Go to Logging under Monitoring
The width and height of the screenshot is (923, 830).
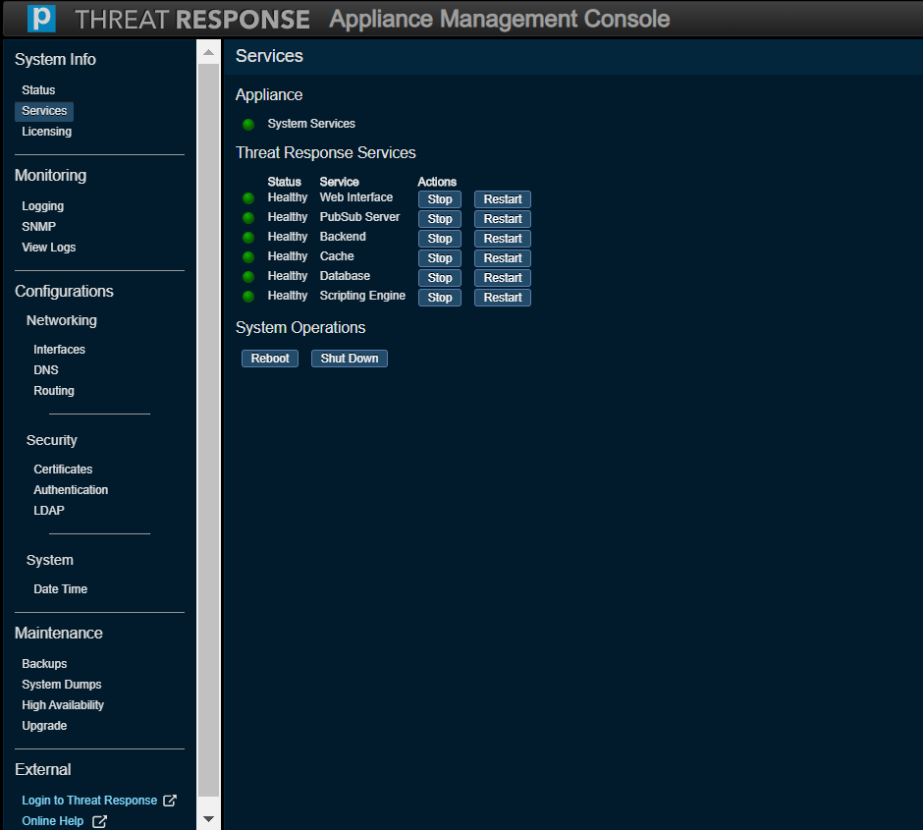(42, 206)
